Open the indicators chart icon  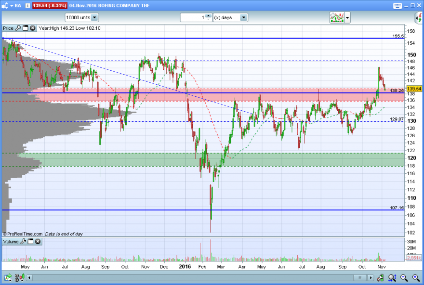pyautogui.click(x=337, y=18)
